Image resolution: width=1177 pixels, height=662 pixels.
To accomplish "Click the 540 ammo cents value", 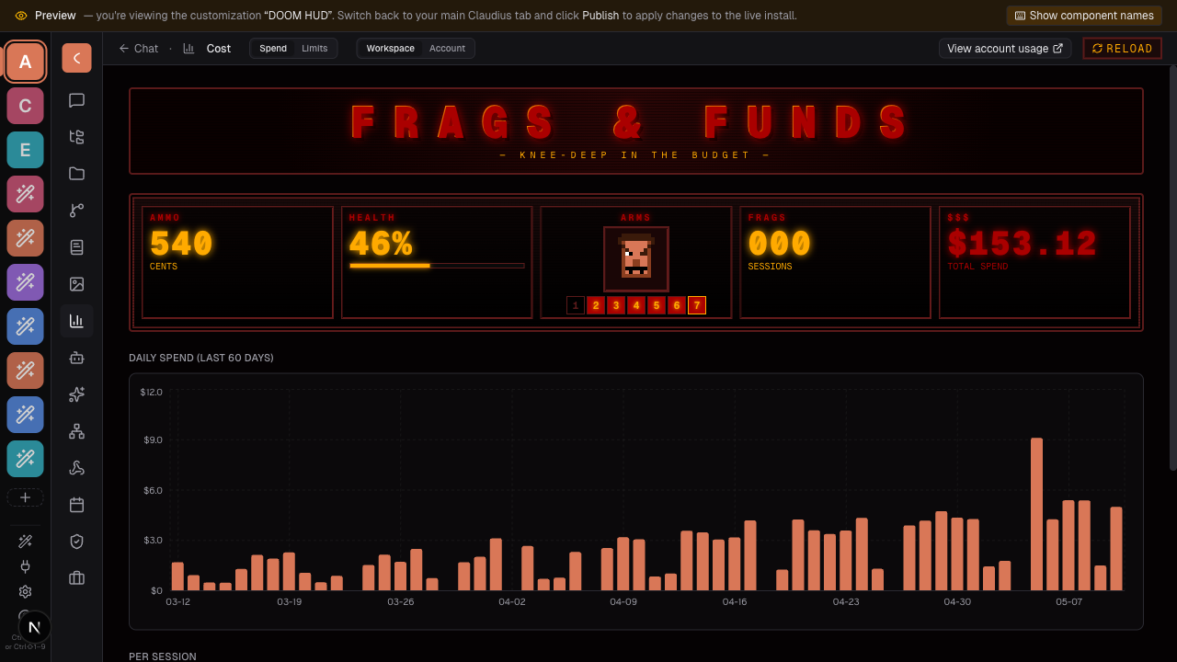I will click(x=181, y=245).
